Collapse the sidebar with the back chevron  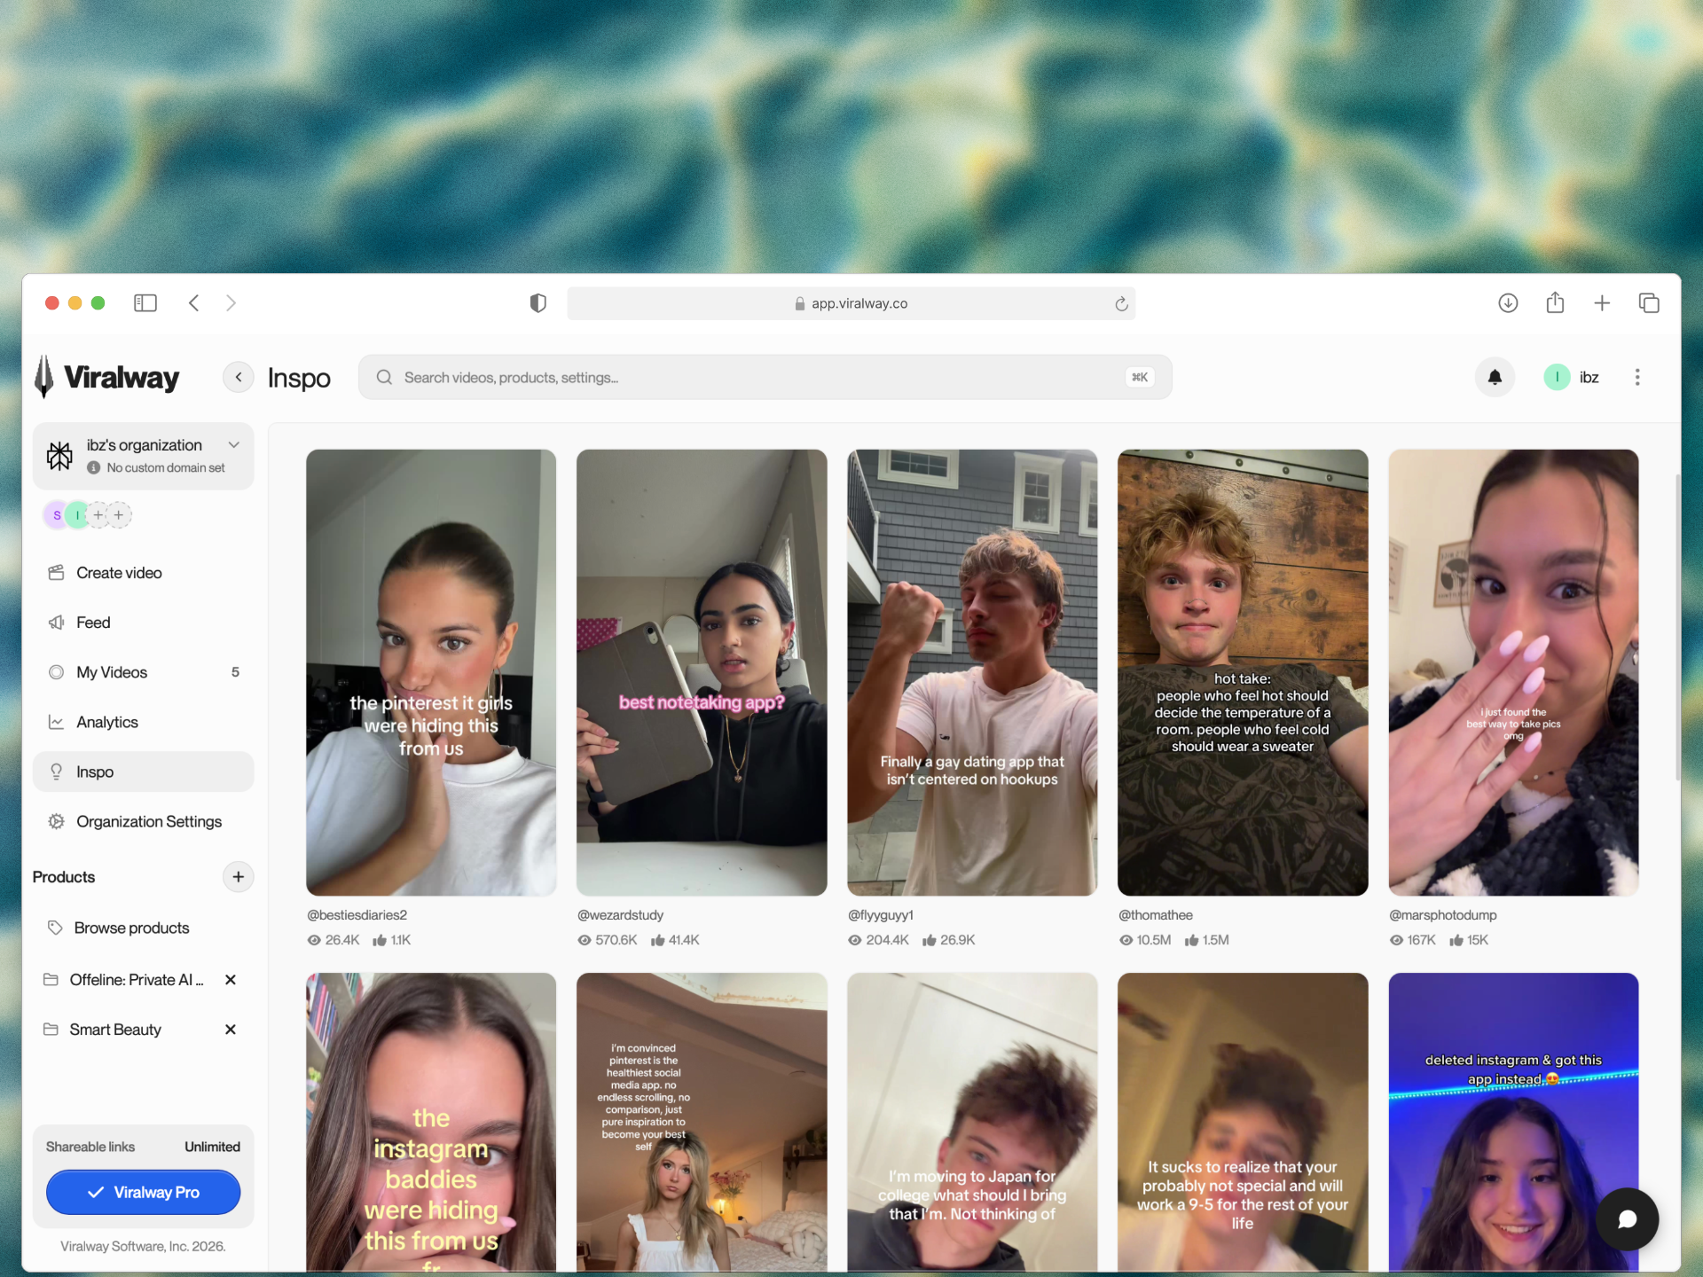click(x=238, y=377)
